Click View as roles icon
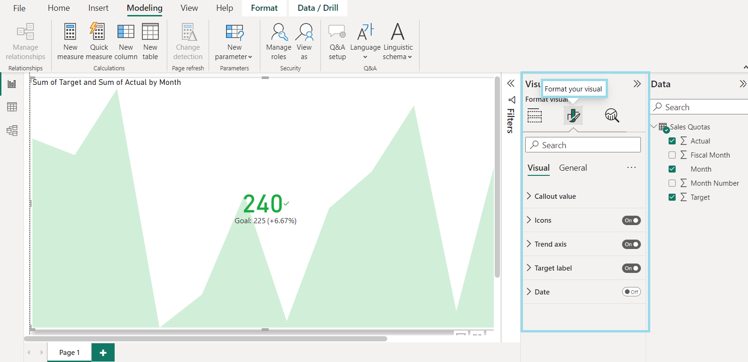The width and height of the screenshot is (748, 362). [x=304, y=32]
